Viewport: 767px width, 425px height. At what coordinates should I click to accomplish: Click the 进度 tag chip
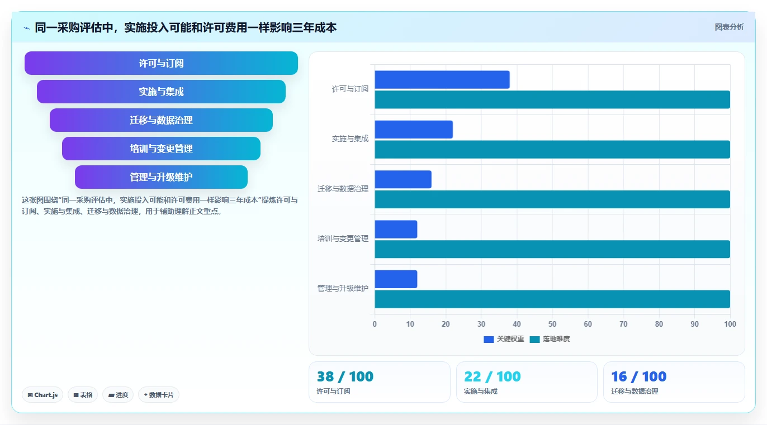click(118, 395)
